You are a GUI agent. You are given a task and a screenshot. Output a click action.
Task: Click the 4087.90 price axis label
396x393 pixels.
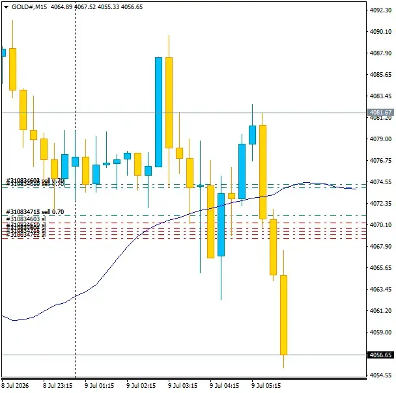pyautogui.click(x=380, y=53)
